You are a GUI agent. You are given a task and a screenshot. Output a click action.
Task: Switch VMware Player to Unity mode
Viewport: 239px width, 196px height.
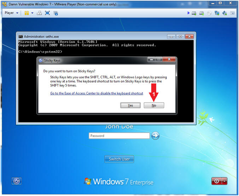click(x=56, y=13)
